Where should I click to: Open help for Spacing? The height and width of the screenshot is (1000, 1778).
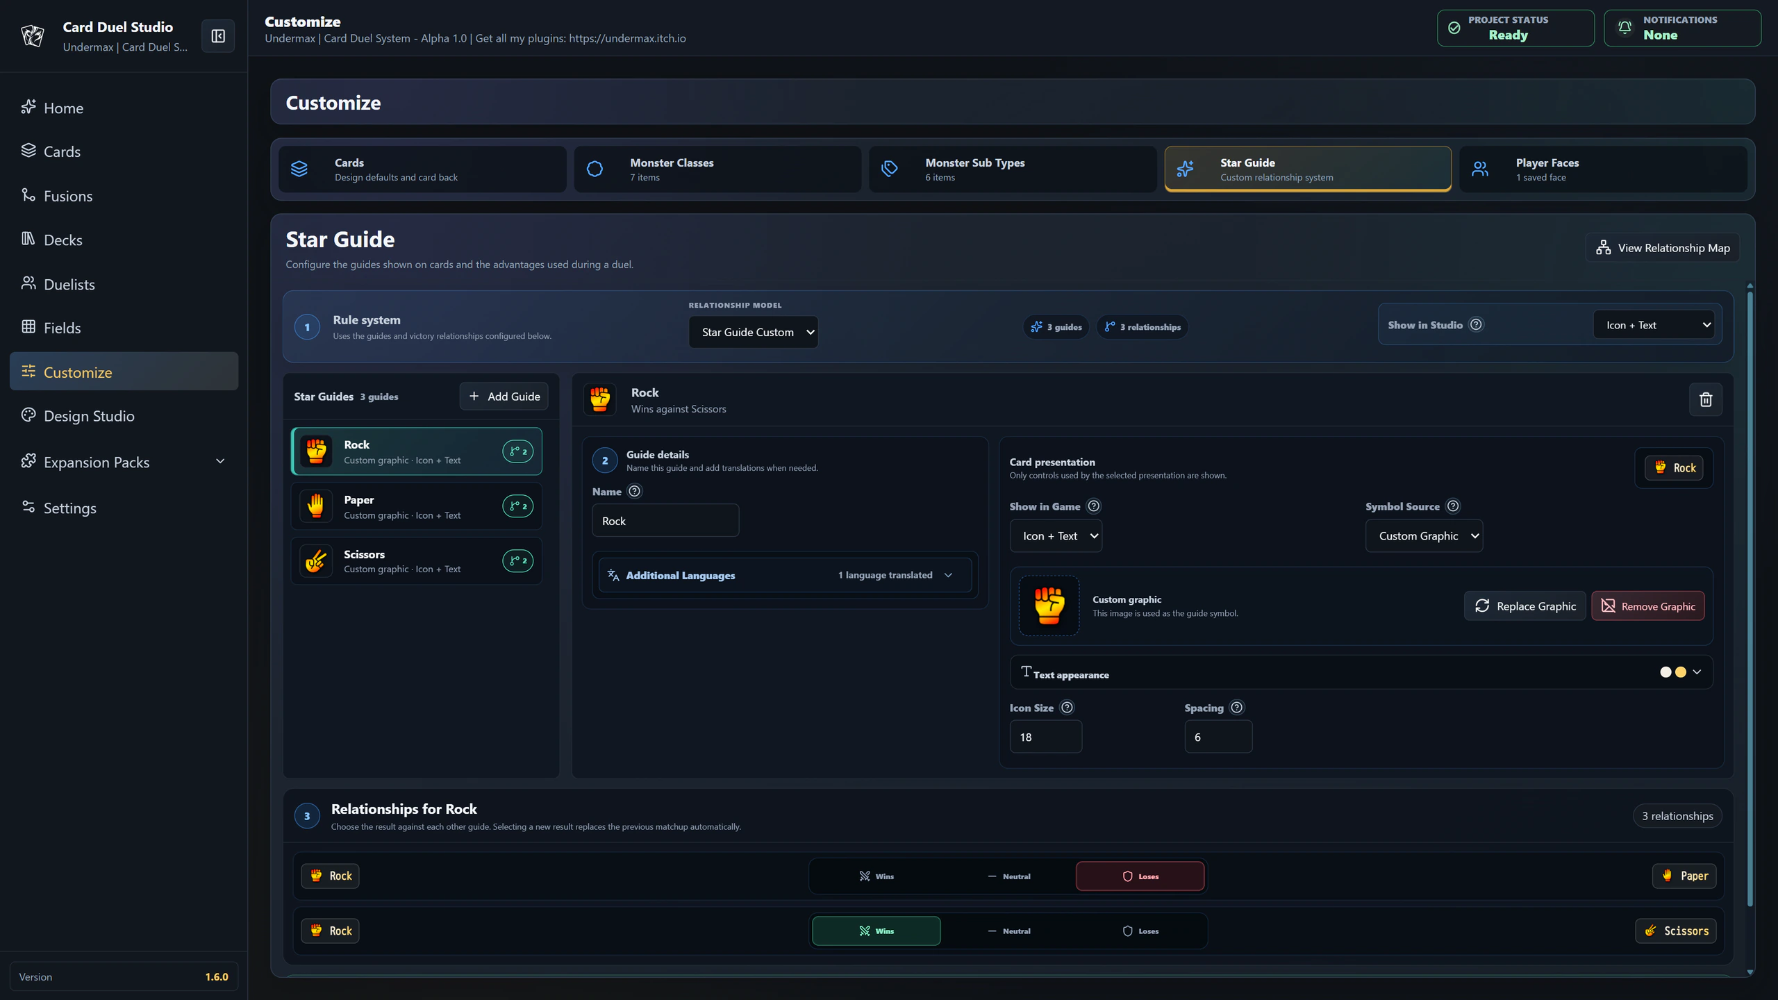[x=1237, y=708]
